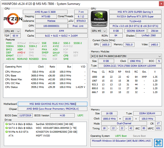This screenshot has width=164, height=148.
Task: Select the SanDisk SDSSDHII240G drive row
Action: pos(45,124)
